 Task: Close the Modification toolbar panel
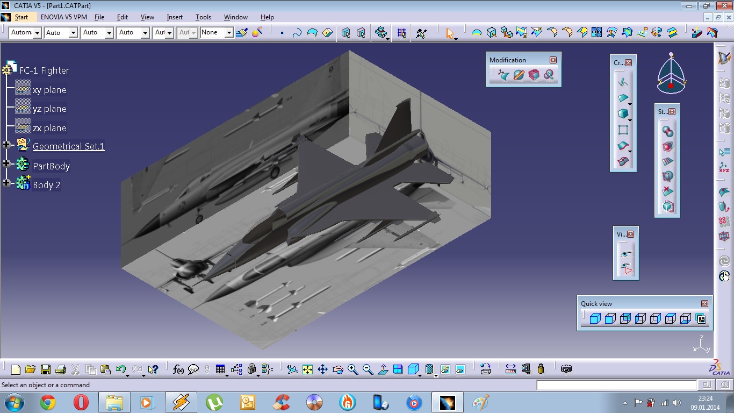553,60
